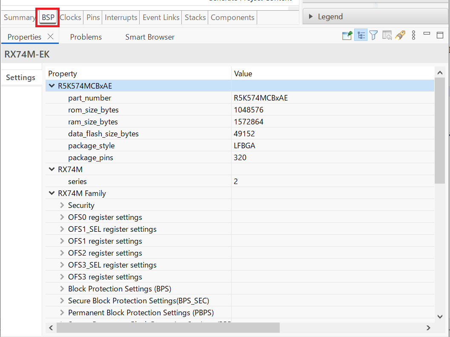Collapse the RX74M series group
Screen dimensions: 450x337
tap(52, 169)
